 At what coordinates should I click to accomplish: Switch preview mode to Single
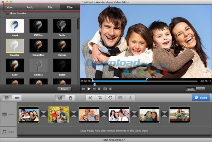pyautogui.click(x=191, y=89)
